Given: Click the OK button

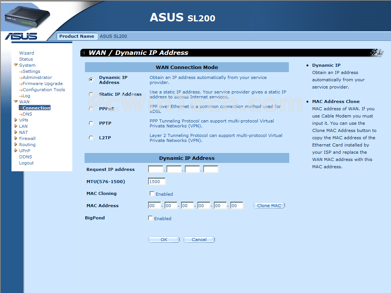Looking at the screenshot, I should [164, 240].
